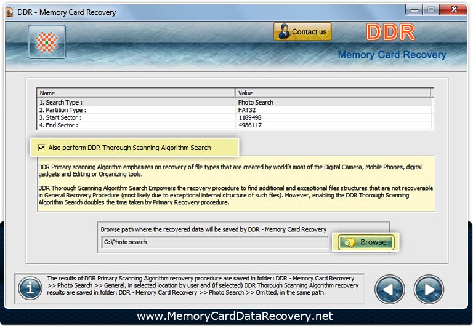
Task: Toggle DDR Thorough Scanning Algorithm Search checkbox
Action: click(x=42, y=148)
